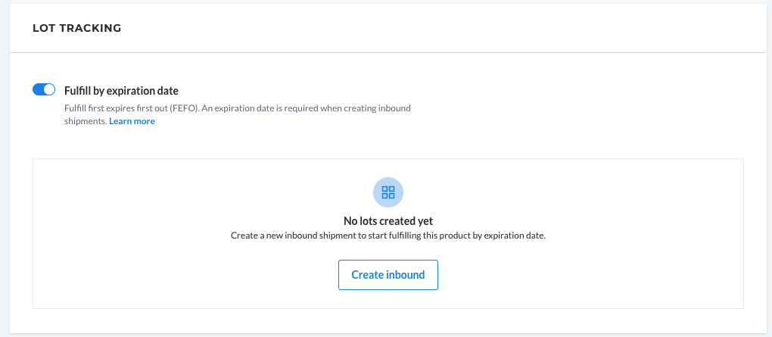Click blank space below the empty lots box
Screen dimensions: 772x337
[x=388, y=321]
